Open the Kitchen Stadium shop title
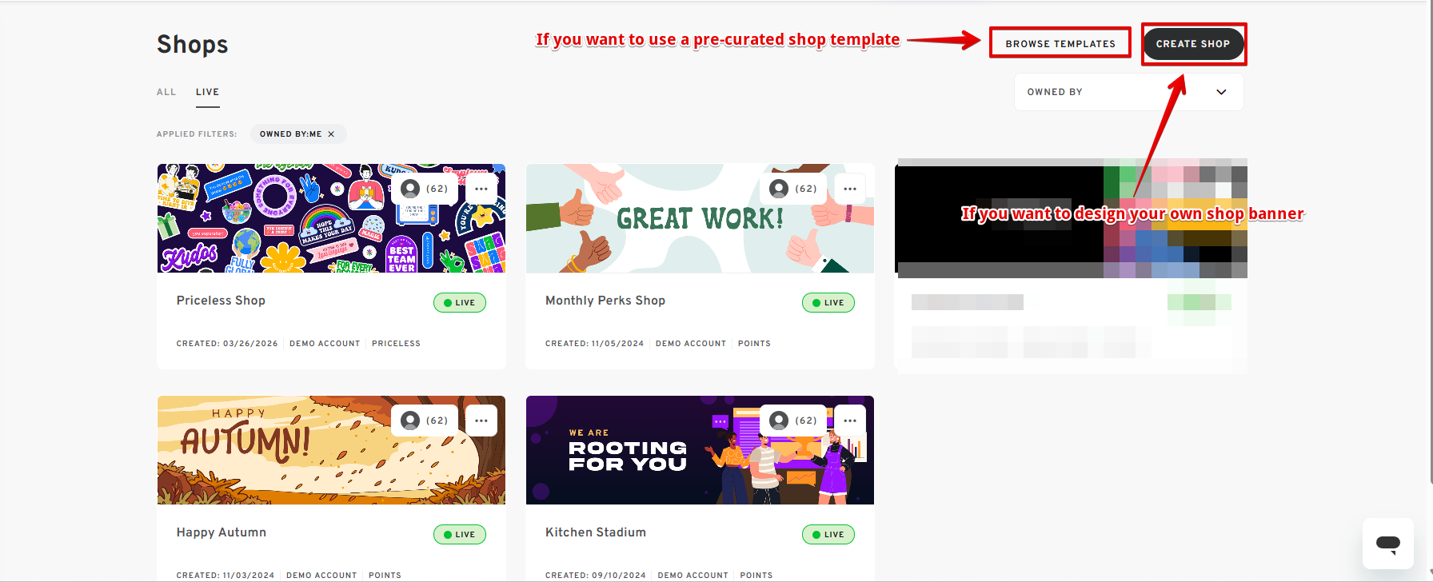The width and height of the screenshot is (1433, 582). coord(596,532)
